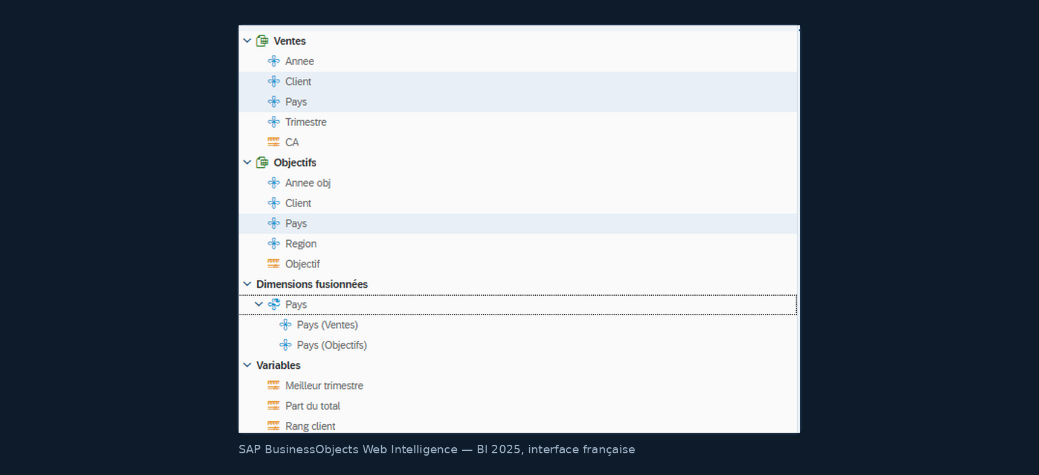Click the Dimensions fusionnées heading
The width and height of the screenshot is (1039, 475).
point(312,284)
